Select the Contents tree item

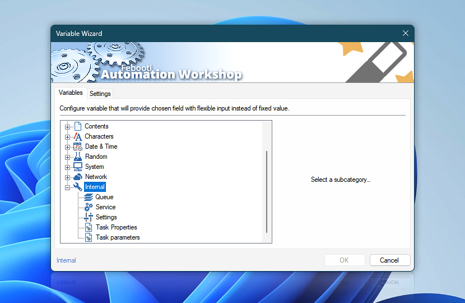[97, 126]
